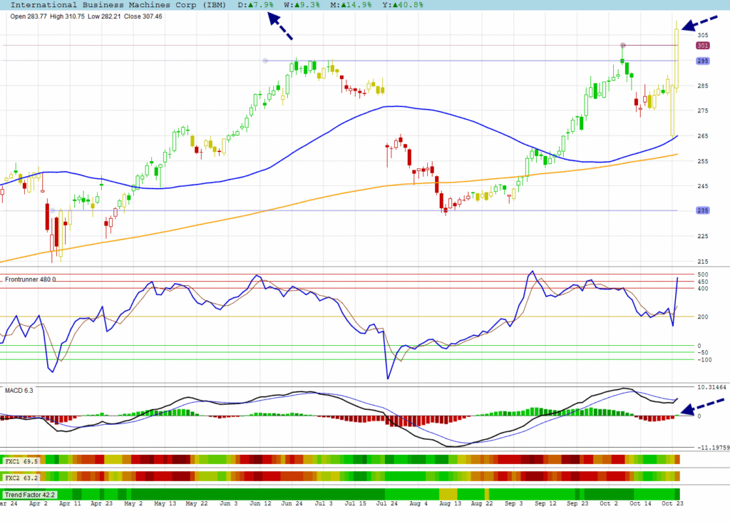The image size is (730, 524).
Task: Click the dashed arrow beside the latest candle
Action: pyautogui.click(x=699, y=23)
